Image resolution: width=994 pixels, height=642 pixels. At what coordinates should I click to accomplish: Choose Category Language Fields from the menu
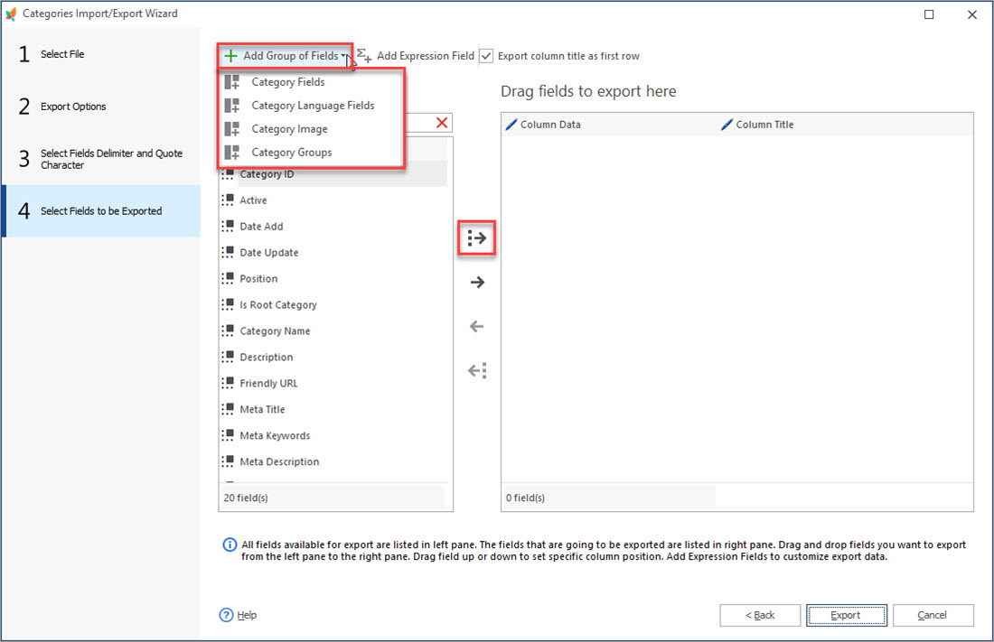coord(311,106)
